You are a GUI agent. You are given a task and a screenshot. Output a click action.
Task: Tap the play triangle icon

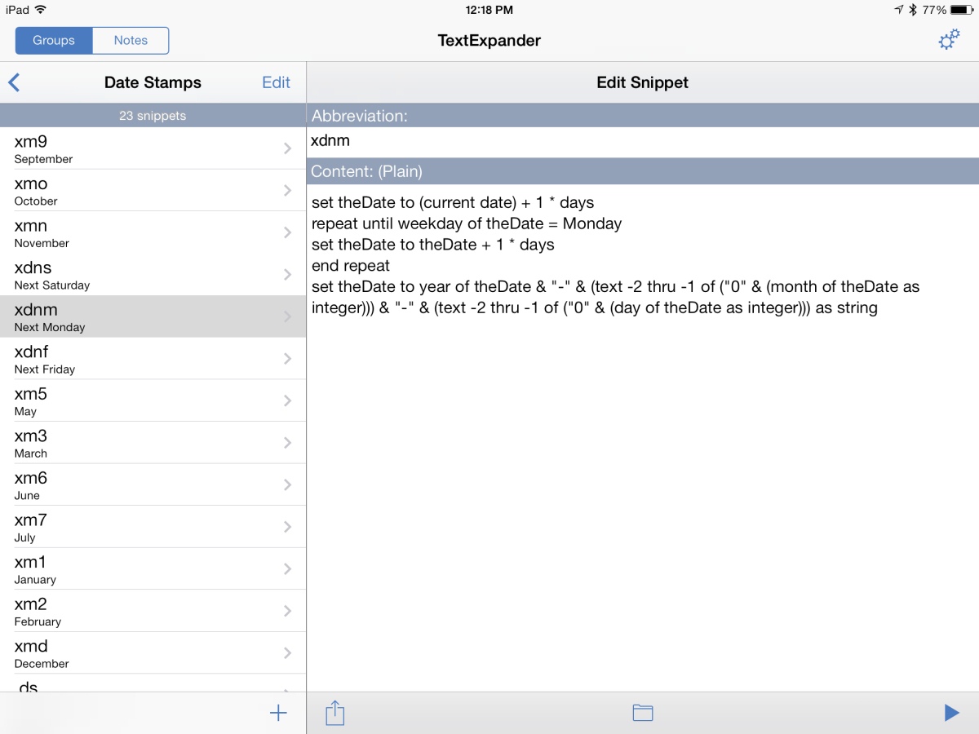point(951,713)
